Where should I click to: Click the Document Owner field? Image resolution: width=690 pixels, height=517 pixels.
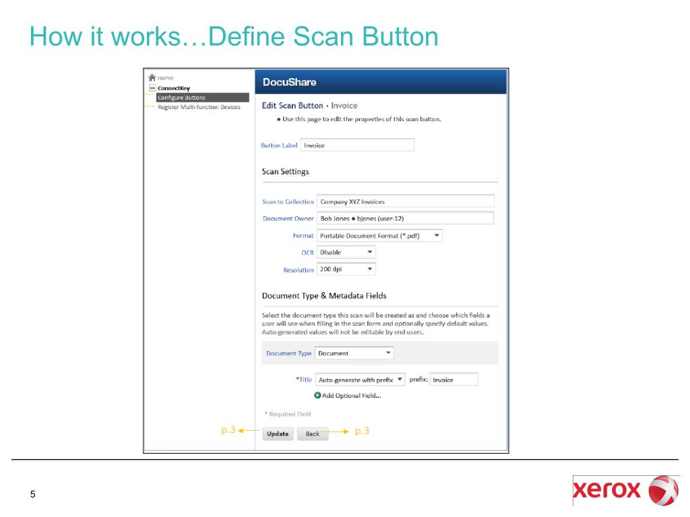(x=405, y=218)
